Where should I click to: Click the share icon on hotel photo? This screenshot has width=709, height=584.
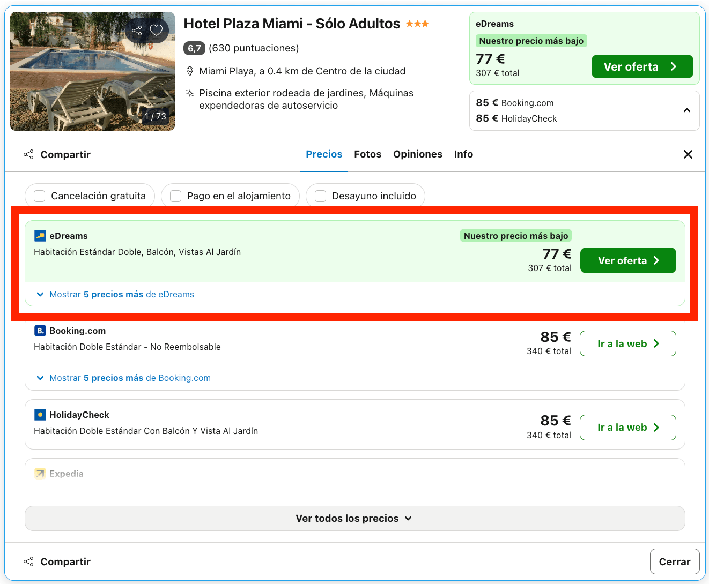(137, 31)
